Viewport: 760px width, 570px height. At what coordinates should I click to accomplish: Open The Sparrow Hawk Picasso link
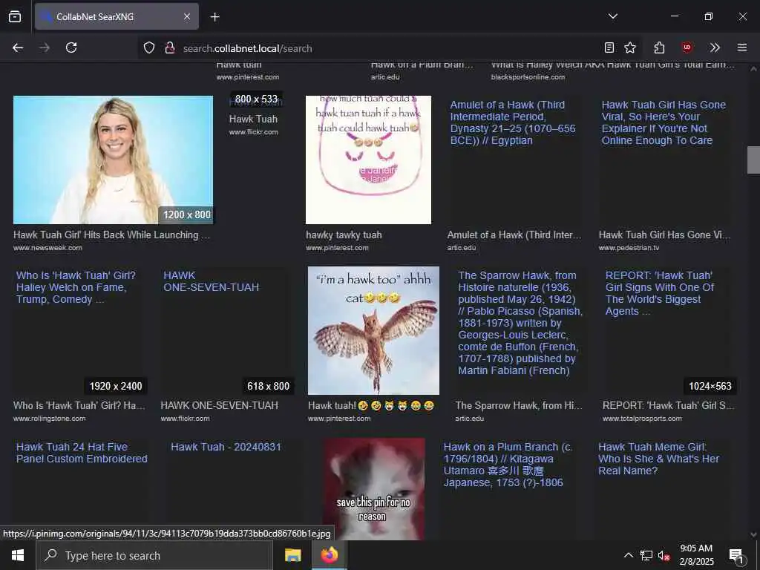(520, 323)
